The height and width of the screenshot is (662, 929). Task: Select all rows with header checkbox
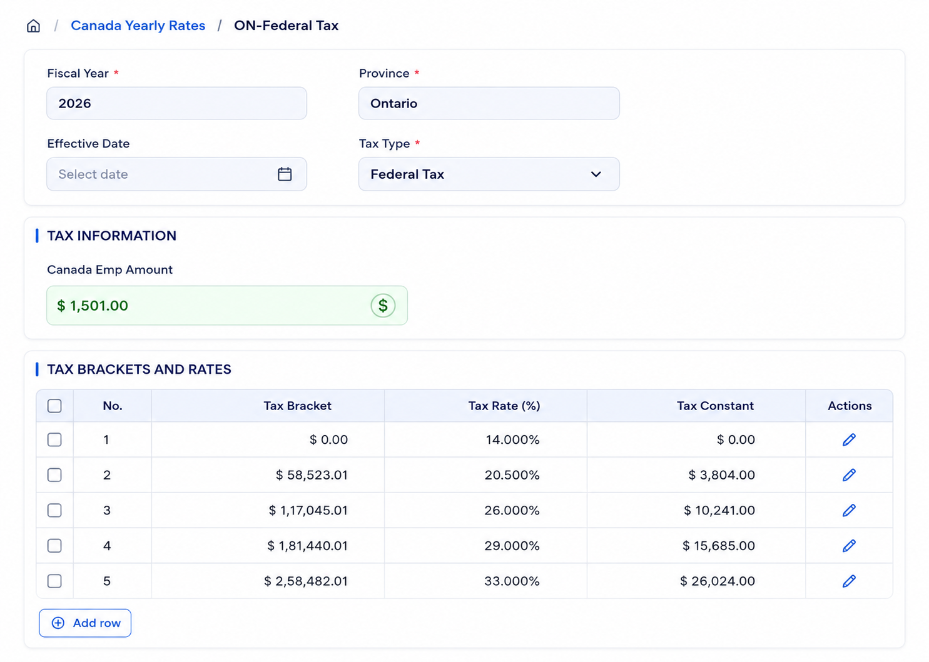54,406
